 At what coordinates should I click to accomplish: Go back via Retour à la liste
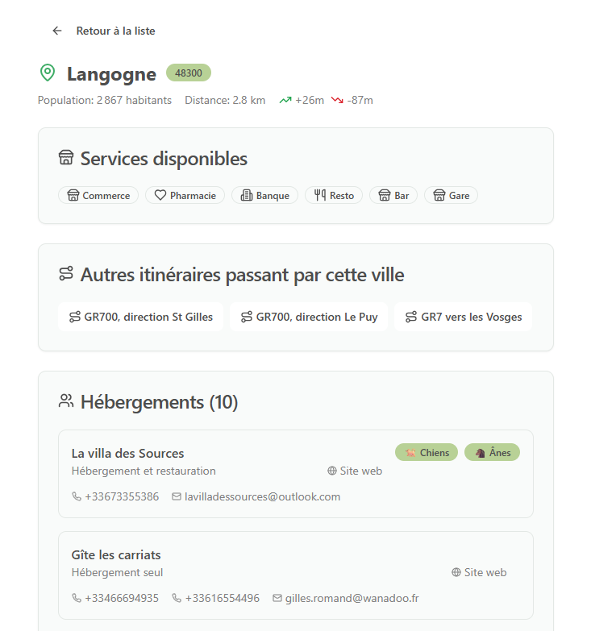[x=115, y=31]
